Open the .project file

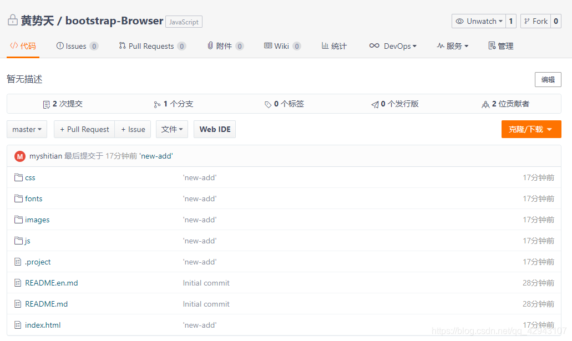(38, 262)
